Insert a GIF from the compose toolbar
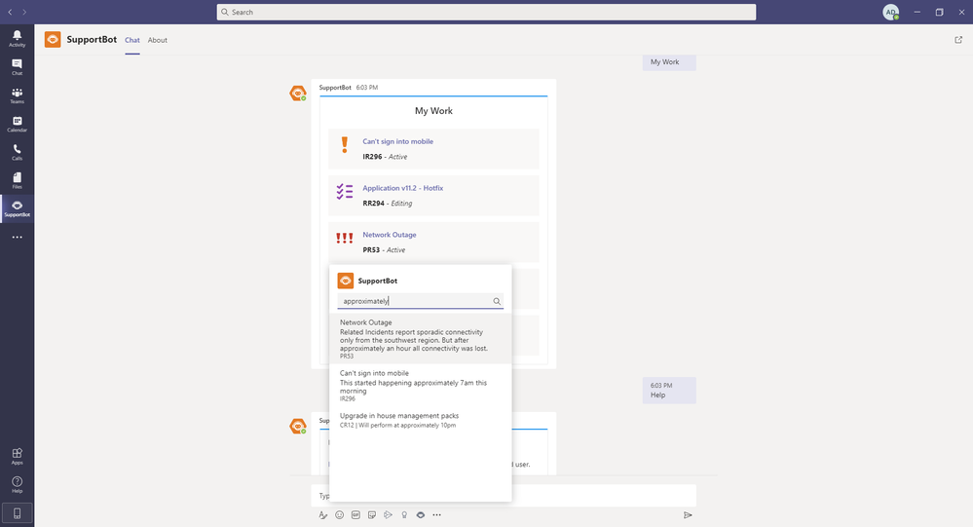973x527 pixels. click(356, 514)
